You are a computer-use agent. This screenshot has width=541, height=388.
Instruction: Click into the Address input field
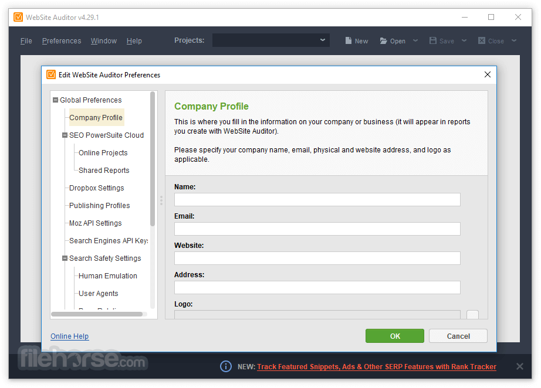[x=317, y=287]
